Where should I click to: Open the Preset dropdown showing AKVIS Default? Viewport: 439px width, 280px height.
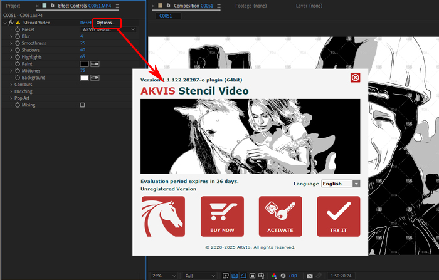pyautogui.click(x=108, y=29)
